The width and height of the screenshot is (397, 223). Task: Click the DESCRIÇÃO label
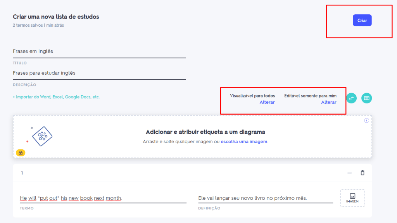tap(24, 85)
